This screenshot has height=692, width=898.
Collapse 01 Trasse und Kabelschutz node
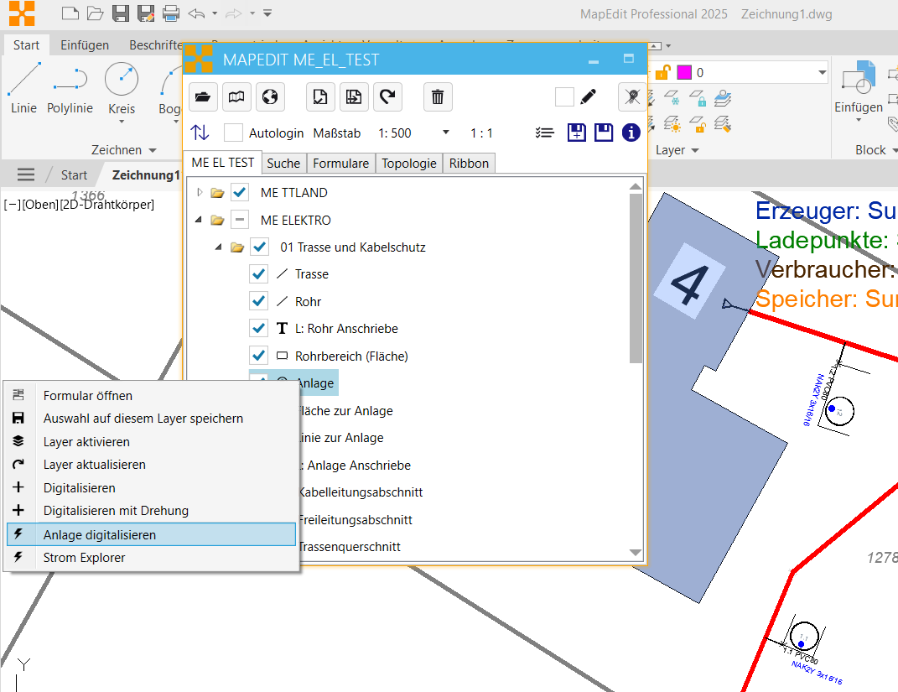(218, 247)
